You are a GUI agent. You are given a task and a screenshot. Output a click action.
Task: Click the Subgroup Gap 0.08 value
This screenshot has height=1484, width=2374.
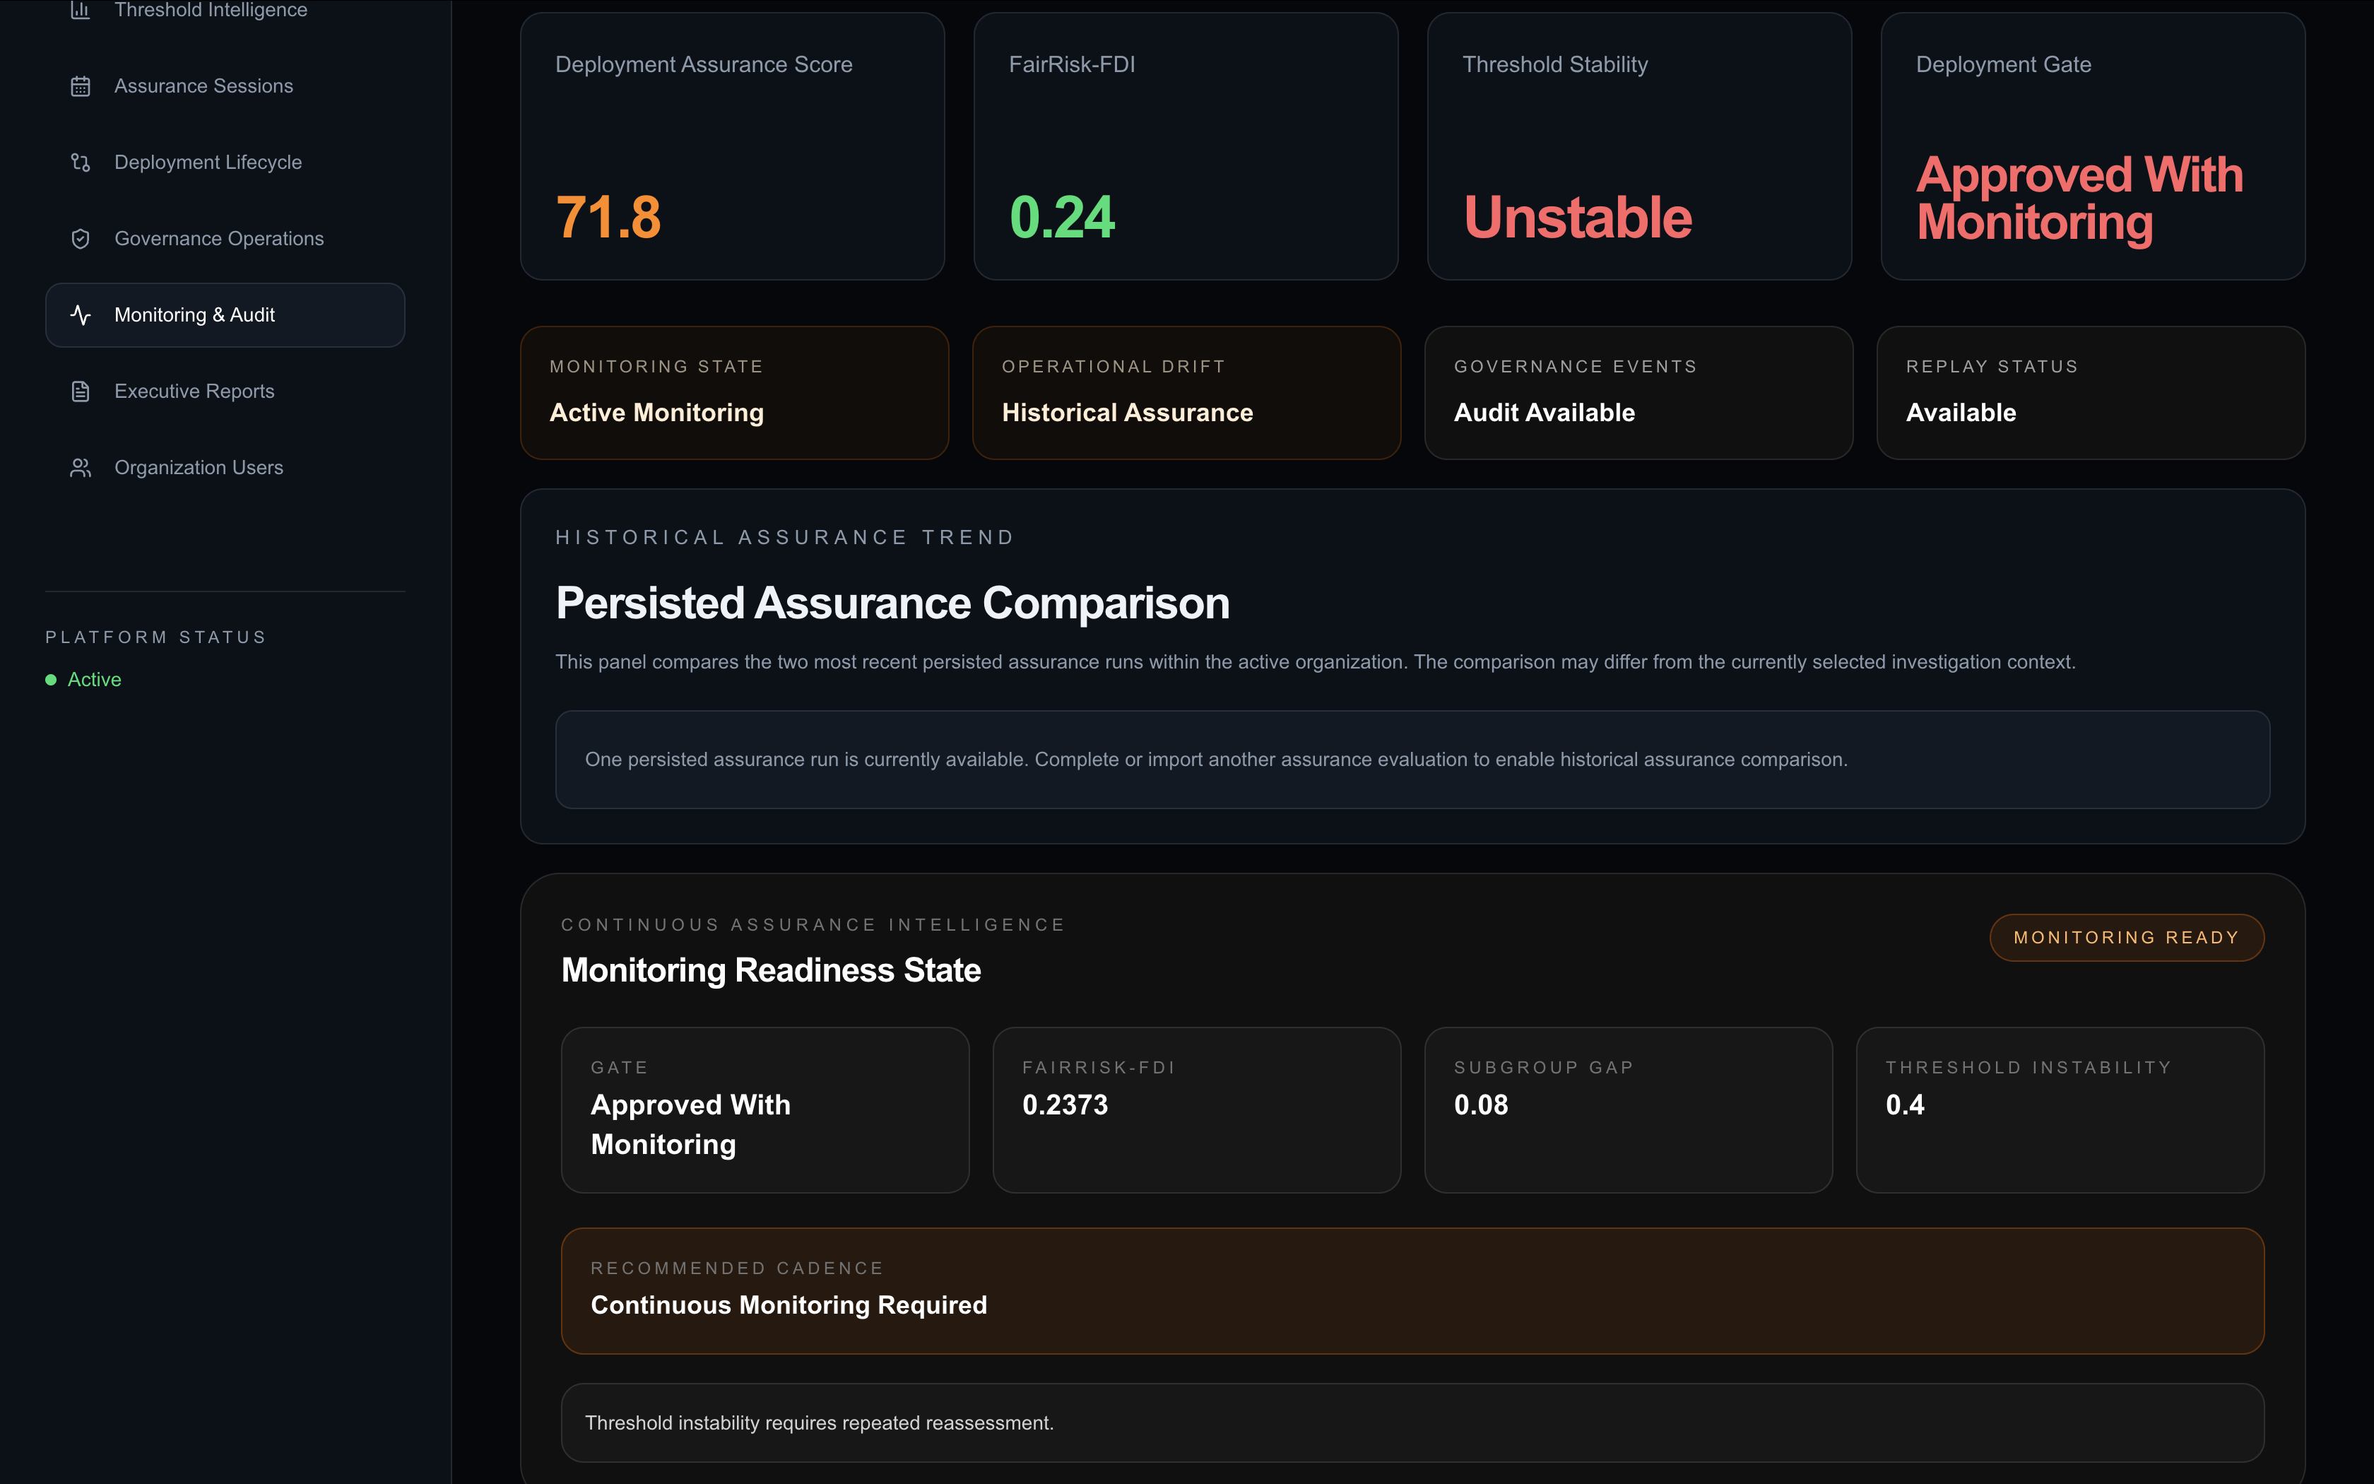pyautogui.click(x=1480, y=1105)
